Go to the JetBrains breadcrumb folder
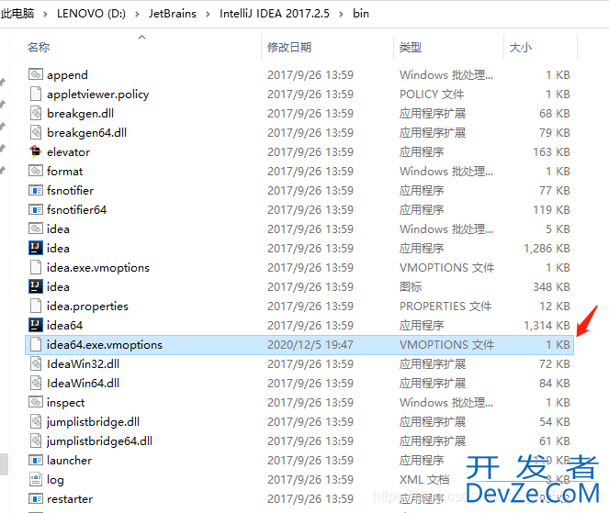Screen dimensions: 609x513 [173, 14]
